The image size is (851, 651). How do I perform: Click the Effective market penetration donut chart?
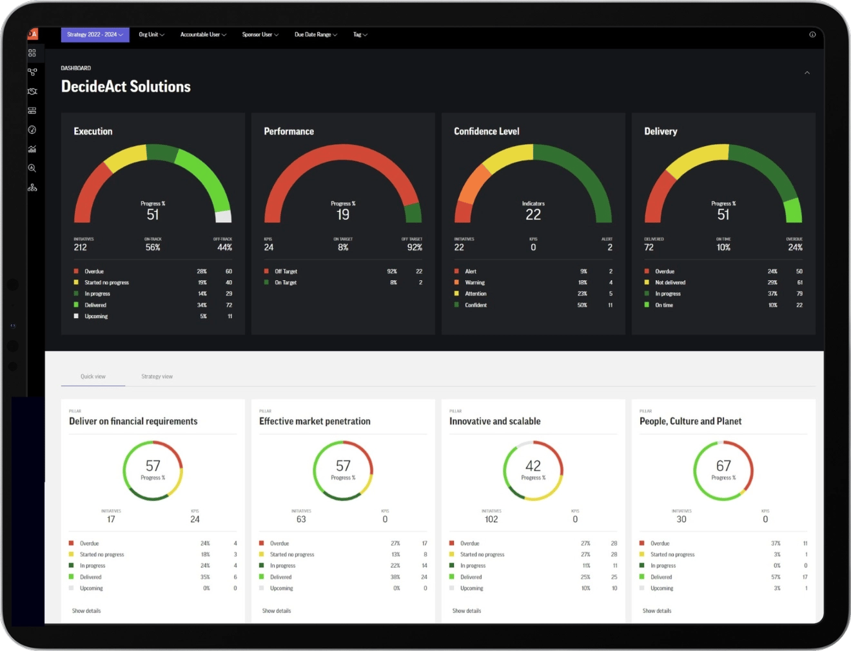[343, 471]
